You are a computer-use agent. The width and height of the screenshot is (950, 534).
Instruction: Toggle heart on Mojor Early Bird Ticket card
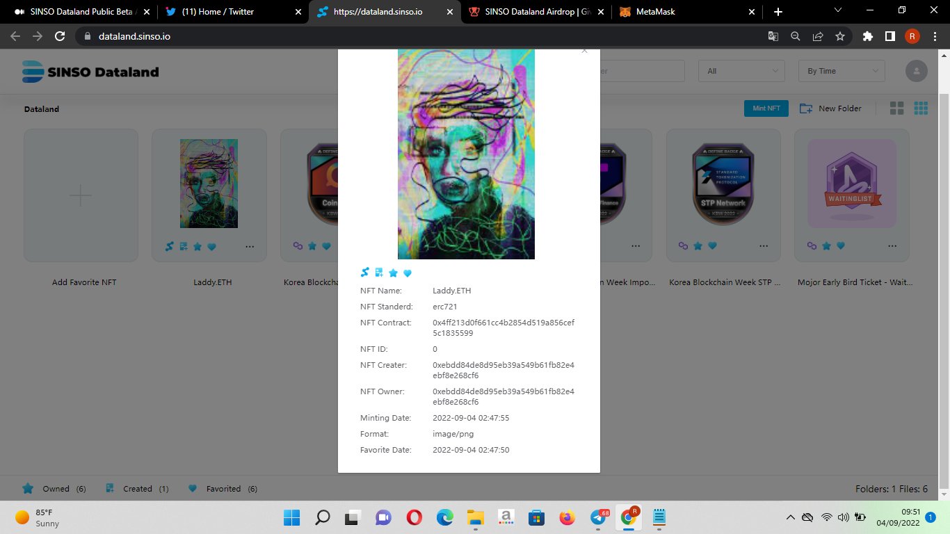840,246
